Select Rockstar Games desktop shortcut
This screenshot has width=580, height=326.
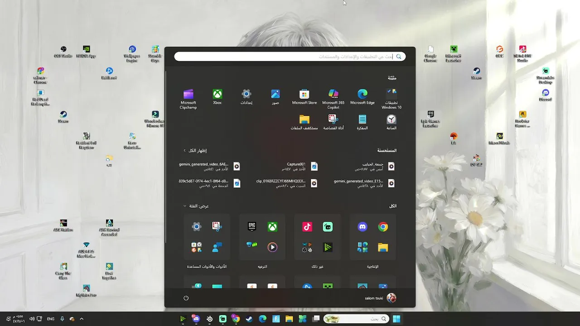(522, 119)
